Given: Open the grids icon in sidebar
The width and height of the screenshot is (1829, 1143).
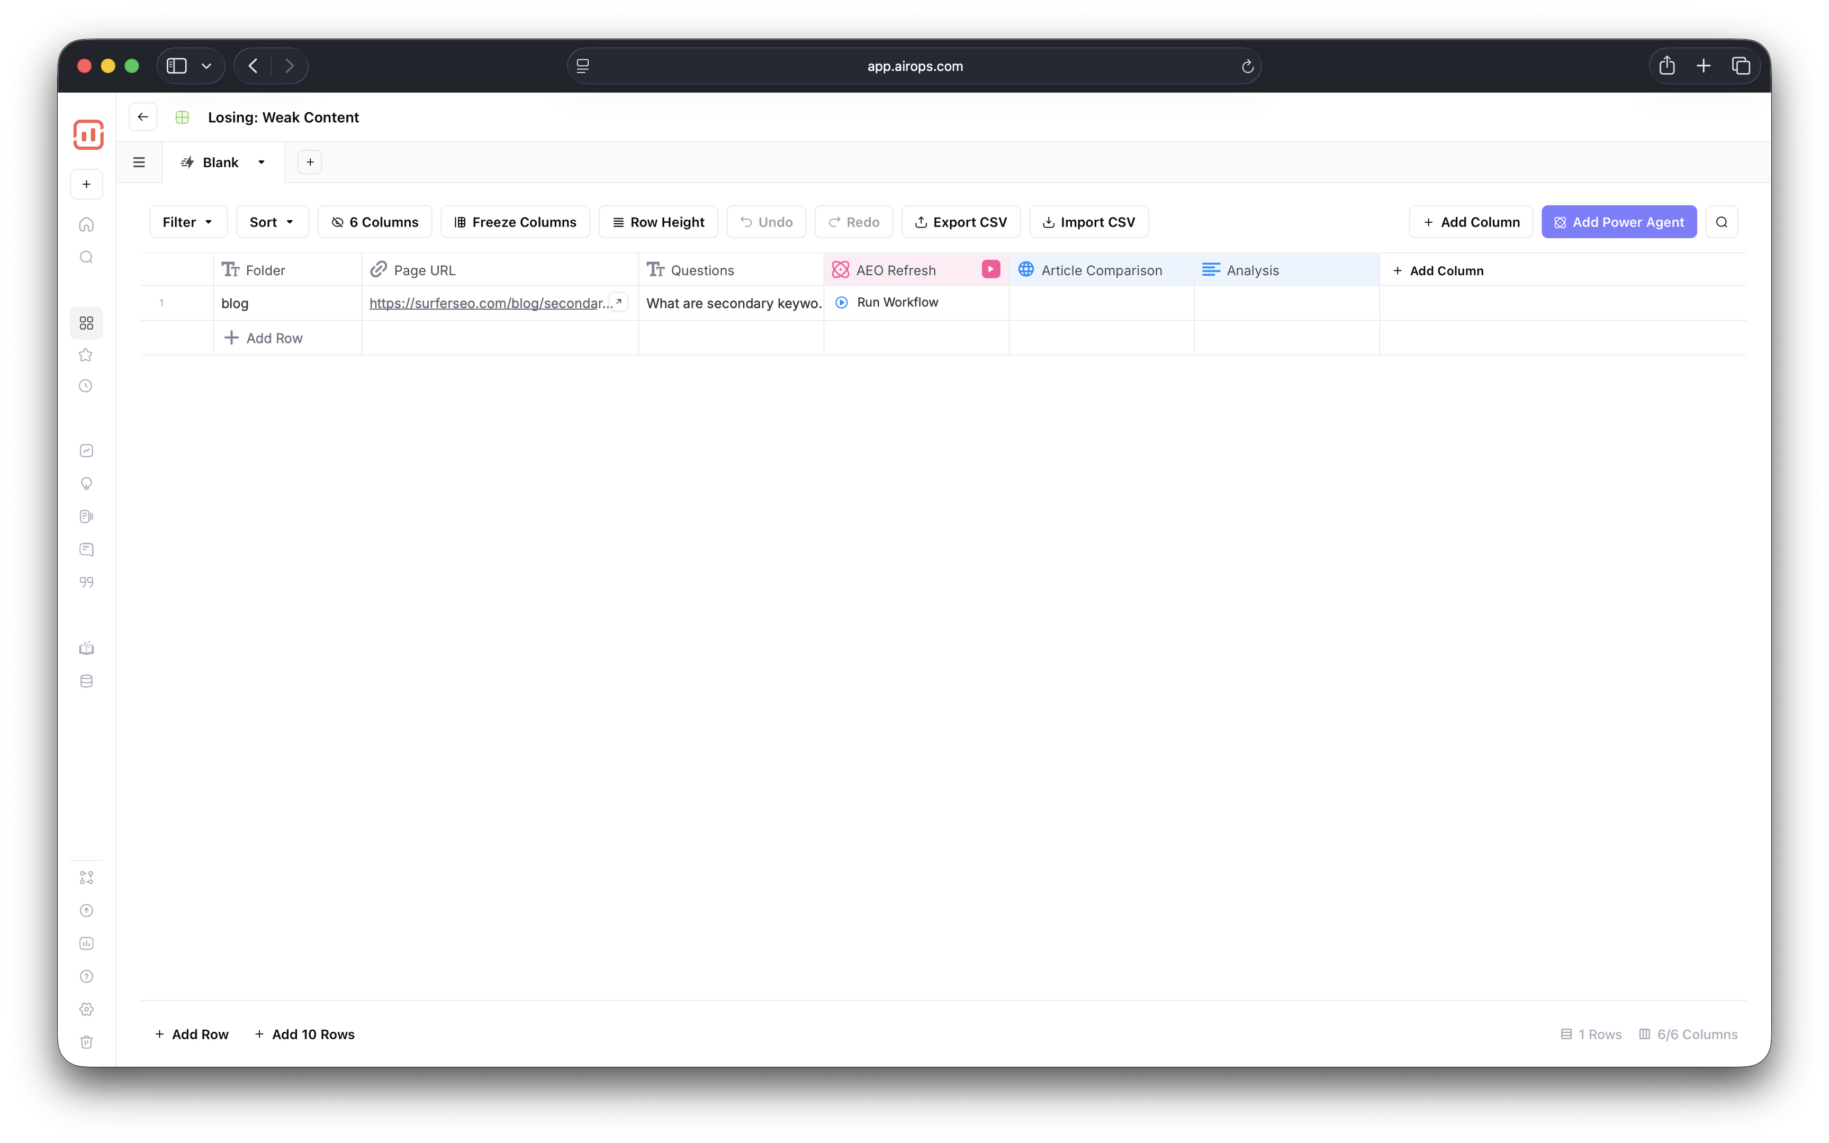Looking at the screenshot, I should pos(86,323).
